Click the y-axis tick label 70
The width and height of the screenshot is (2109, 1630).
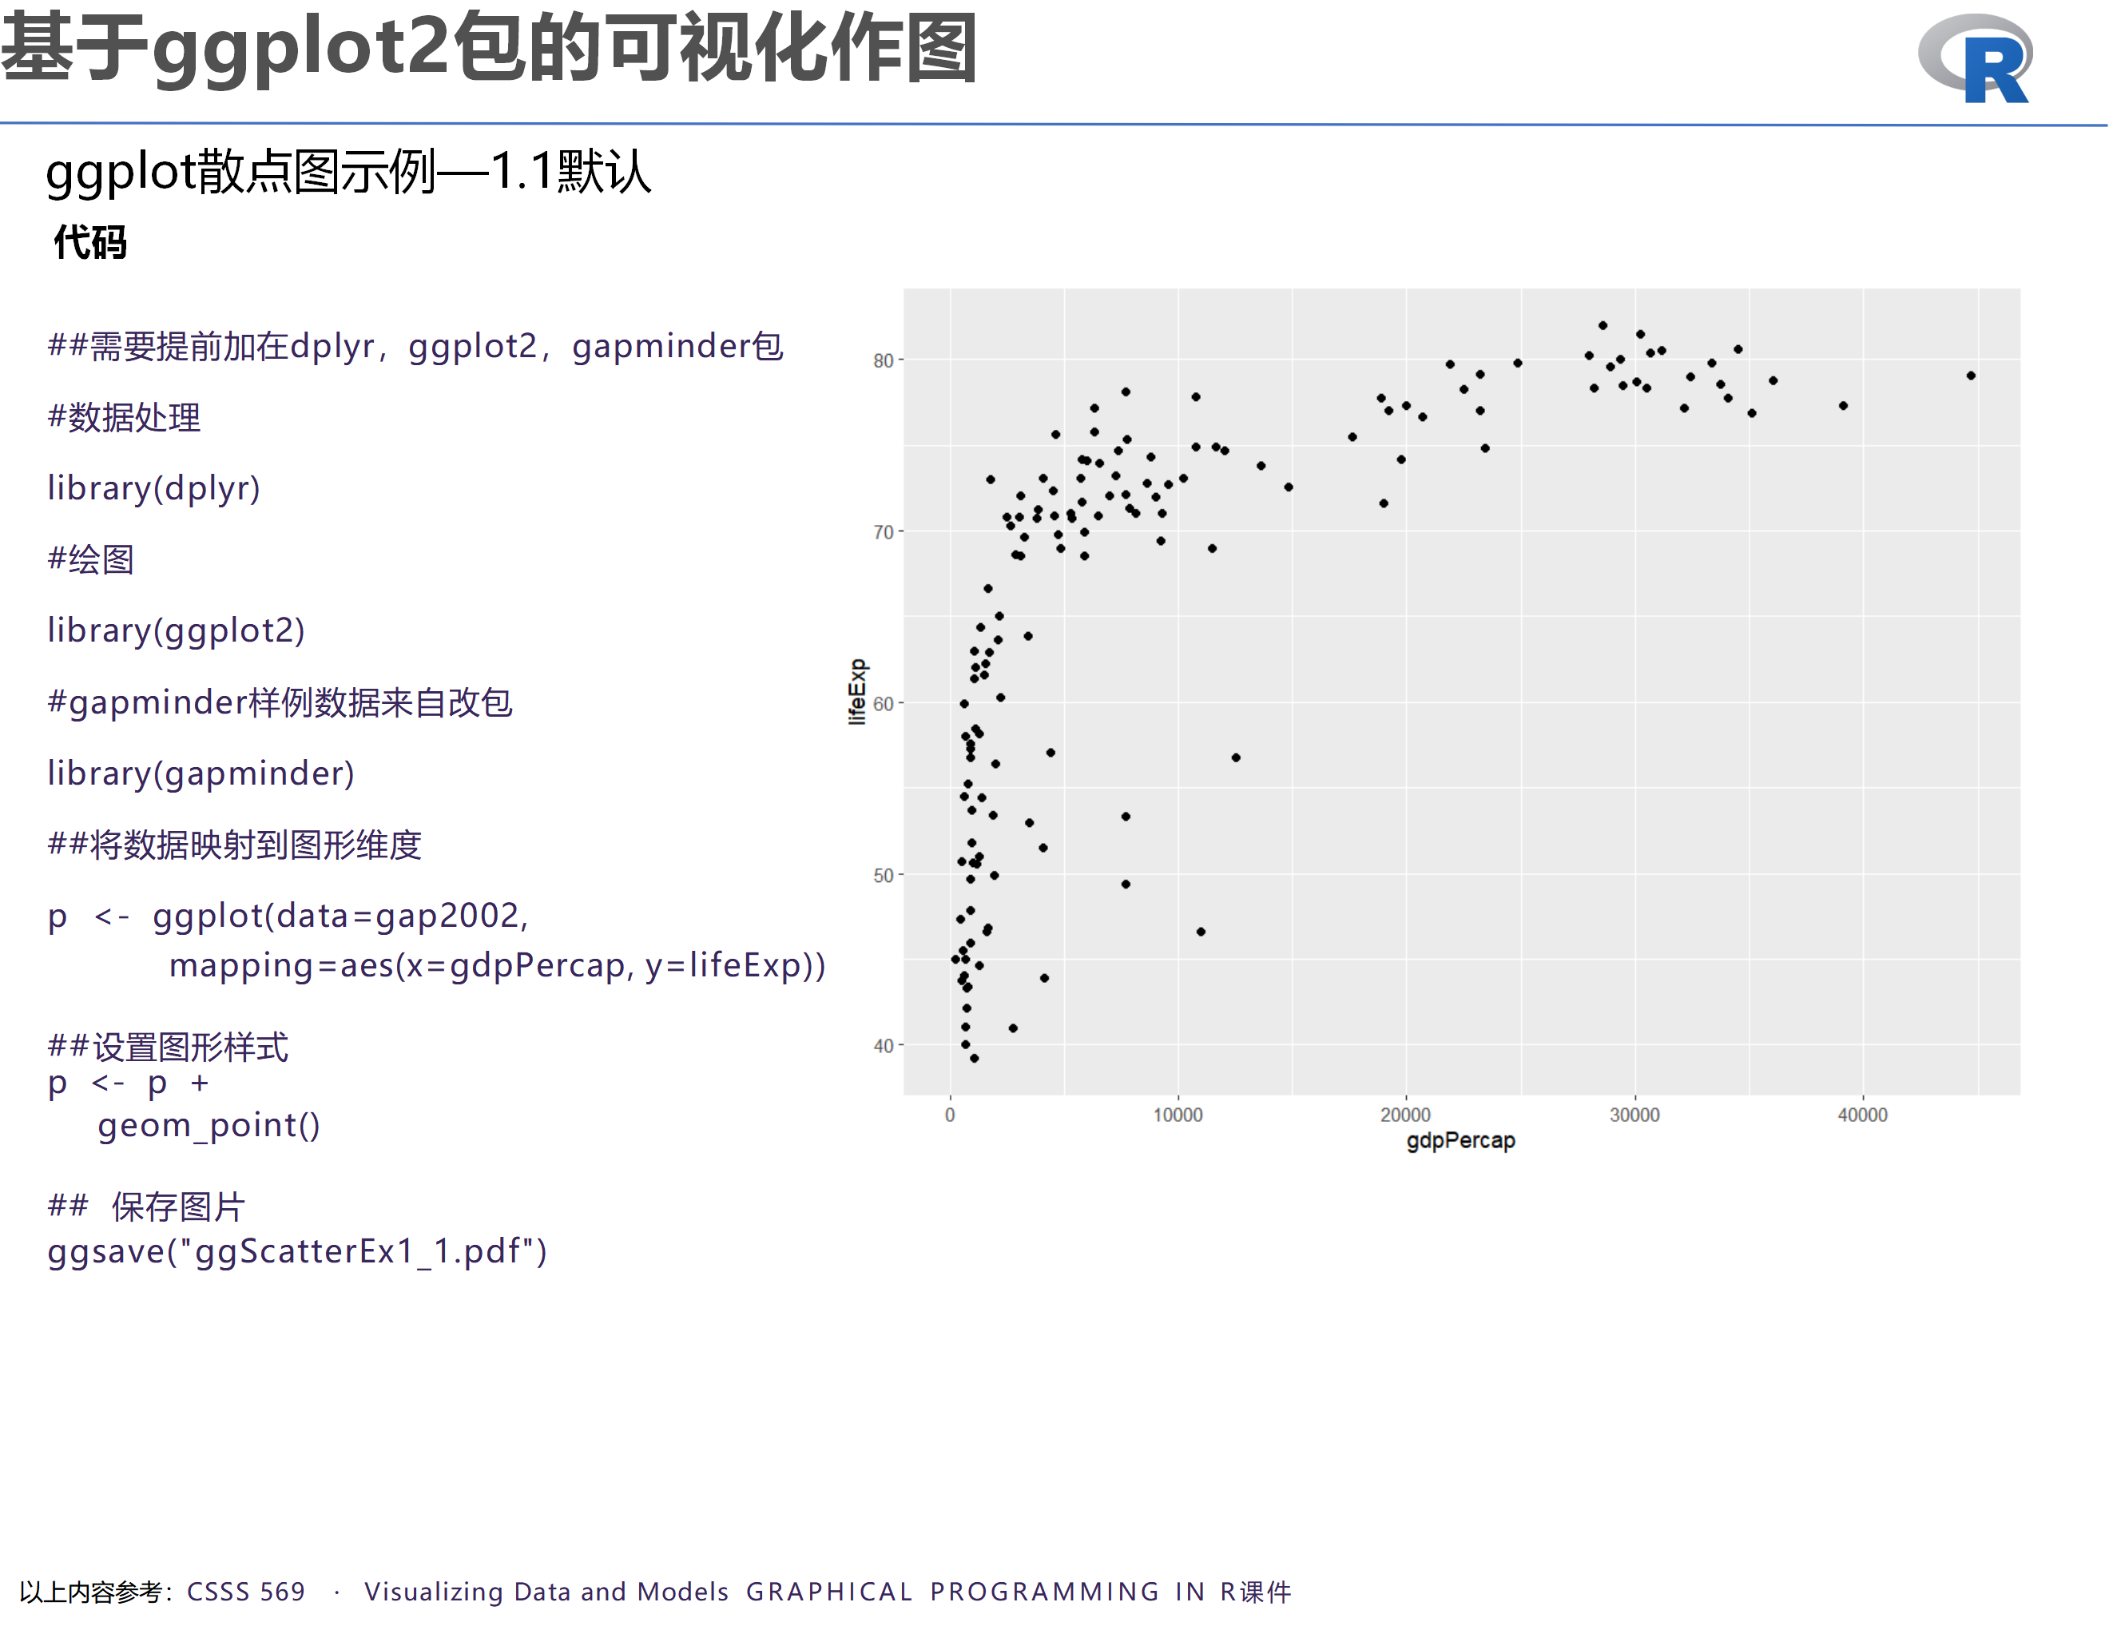[x=883, y=532]
